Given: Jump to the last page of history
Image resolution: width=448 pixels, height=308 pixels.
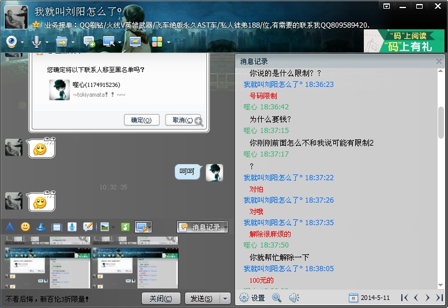Looking at the screenshot, I should [439, 298].
